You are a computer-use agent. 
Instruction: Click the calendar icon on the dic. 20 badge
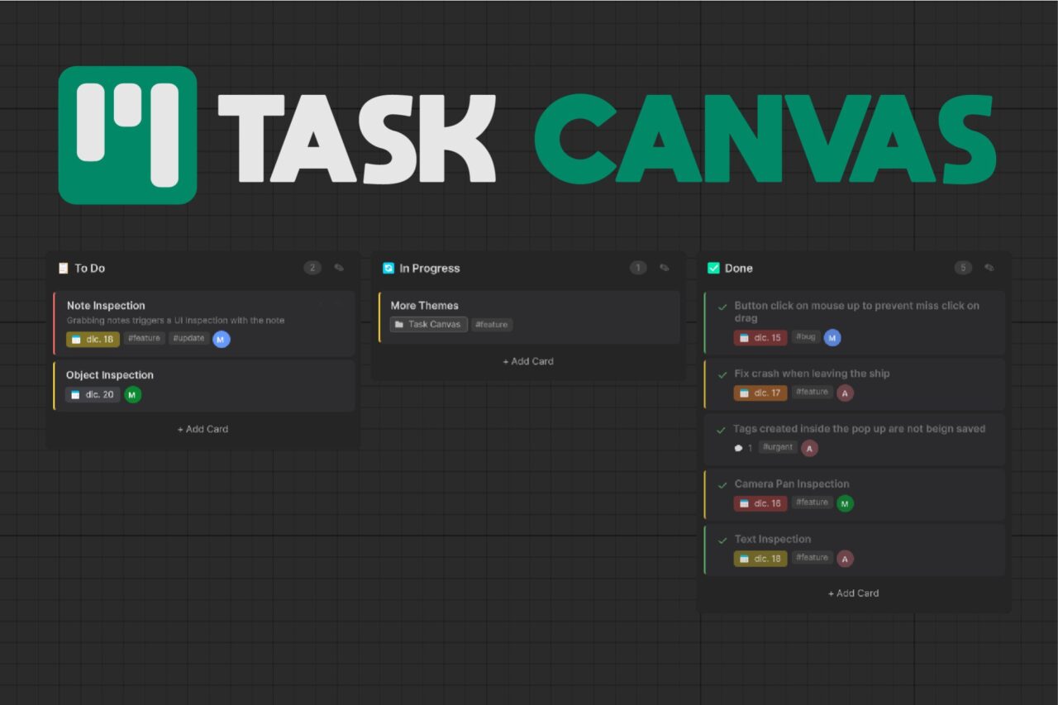click(x=78, y=394)
